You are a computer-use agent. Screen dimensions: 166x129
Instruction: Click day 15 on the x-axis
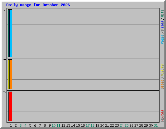coord(78,125)
